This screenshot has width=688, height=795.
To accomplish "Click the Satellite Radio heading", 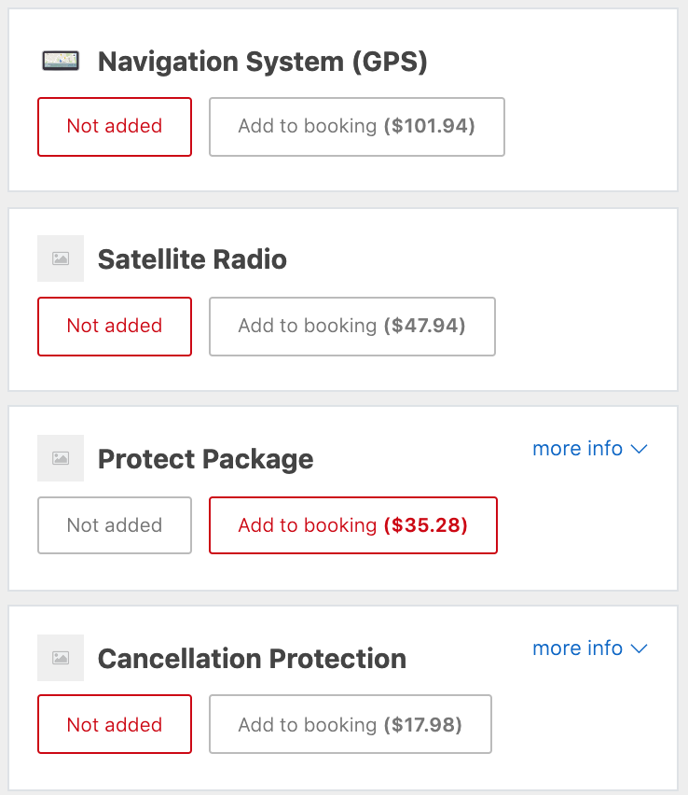I will point(192,259).
